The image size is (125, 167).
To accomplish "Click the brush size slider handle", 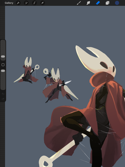I will [3, 56].
